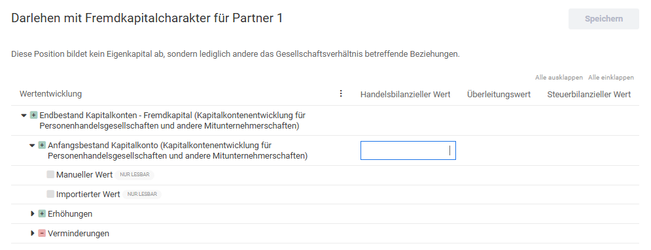The width and height of the screenshot is (651, 250).
Task: Collapse the Endbestand Kapitalkonten row
Action: click(x=24, y=116)
